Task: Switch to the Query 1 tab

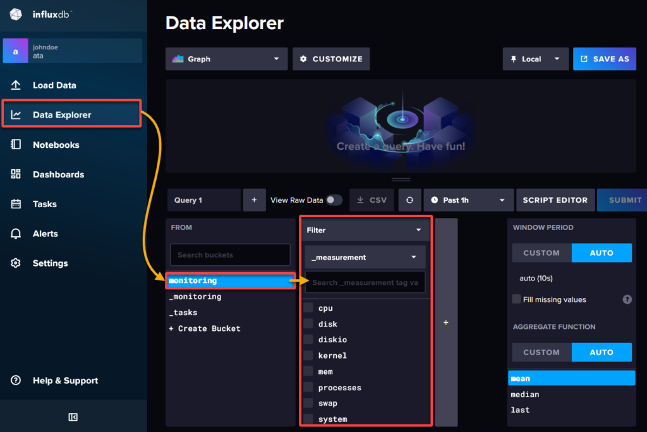Action: (x=203, y=200)
